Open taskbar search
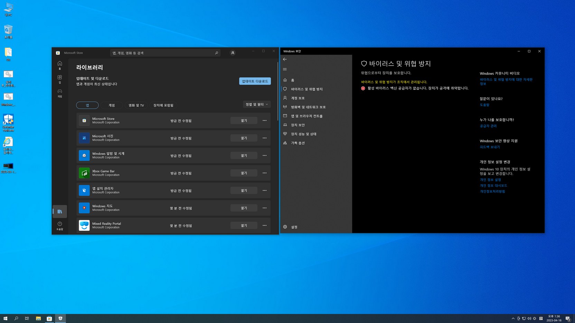 click(16, 319)
